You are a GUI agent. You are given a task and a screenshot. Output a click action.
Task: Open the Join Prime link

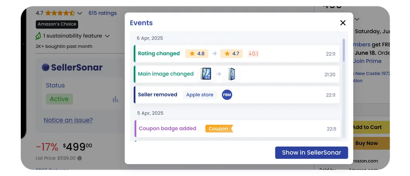coord(368,61)
